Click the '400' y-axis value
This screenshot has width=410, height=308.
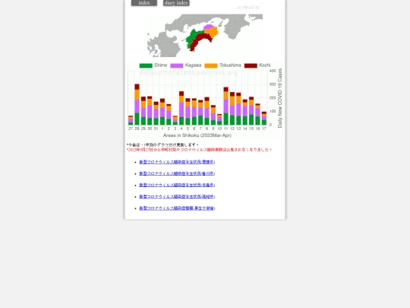[x=273, y=71]
